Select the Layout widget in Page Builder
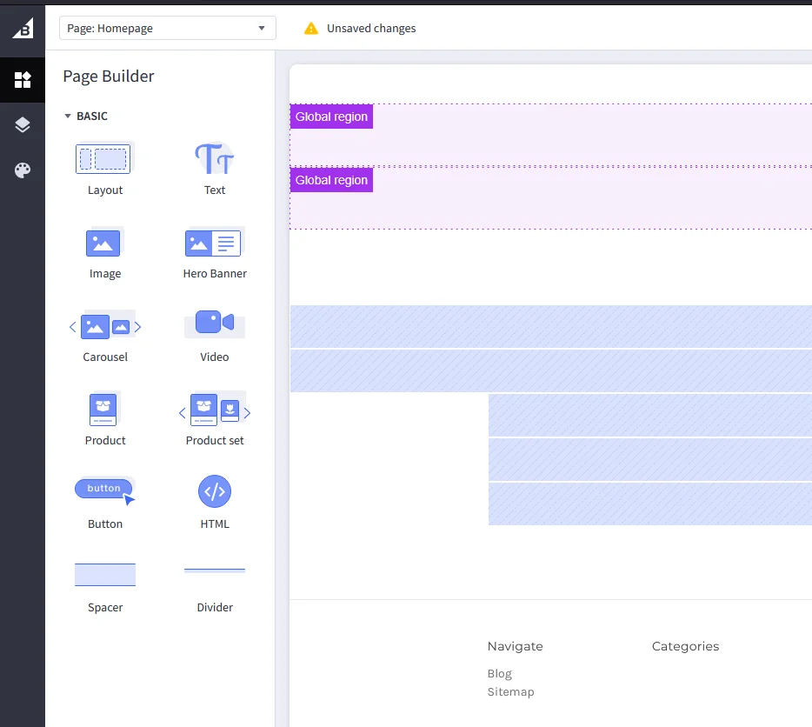Image resolution: width=812 pixels, height=727 pixels. pyautogui.click(x=104, y=158)
